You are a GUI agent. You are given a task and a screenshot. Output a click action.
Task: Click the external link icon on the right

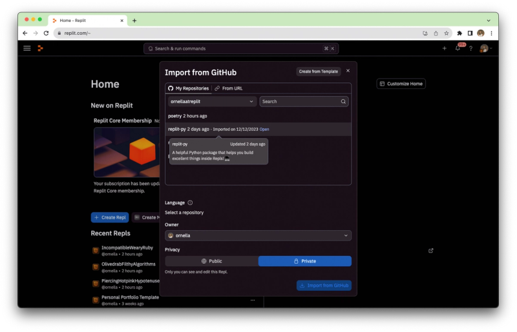tap(430, 251)
